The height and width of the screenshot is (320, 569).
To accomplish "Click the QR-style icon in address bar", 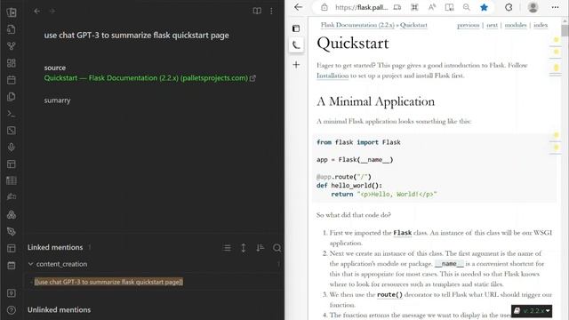I will click(415, 7).
